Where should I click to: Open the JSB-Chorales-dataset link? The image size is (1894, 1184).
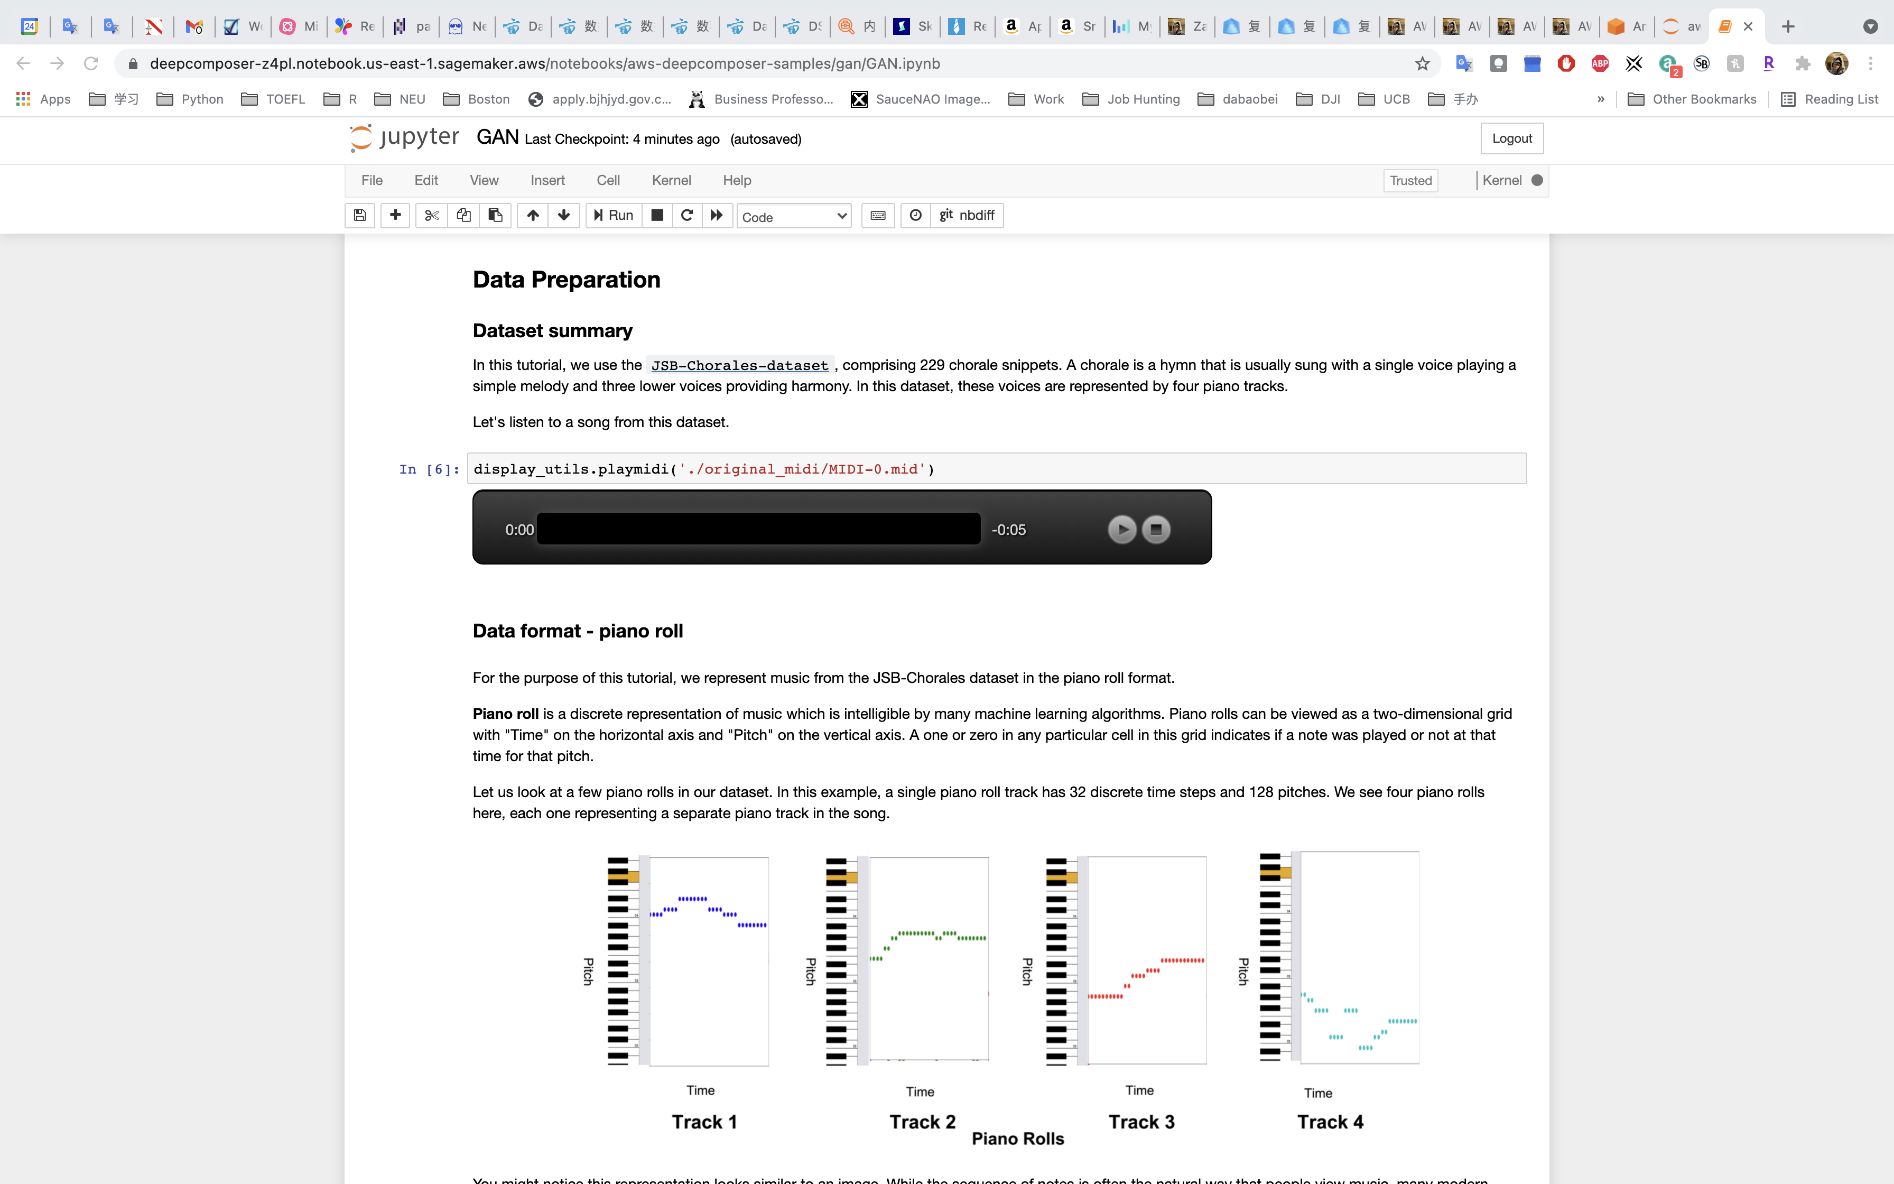click(740, 366)
